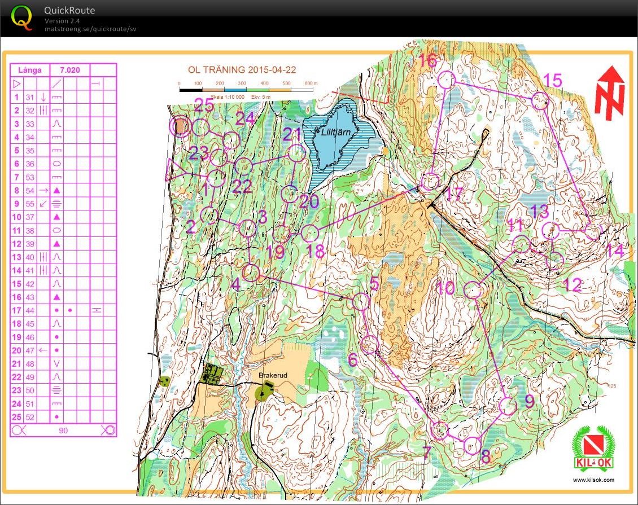Click the Lilltjärn lake label
Image resolution: width=638 pixels, height=505 pixels.
(335, 131)
